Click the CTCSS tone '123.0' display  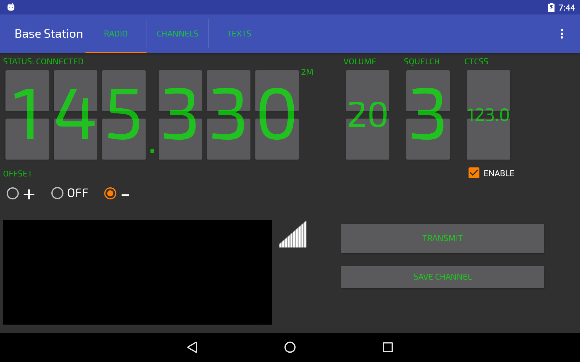(x=488, y=115)
